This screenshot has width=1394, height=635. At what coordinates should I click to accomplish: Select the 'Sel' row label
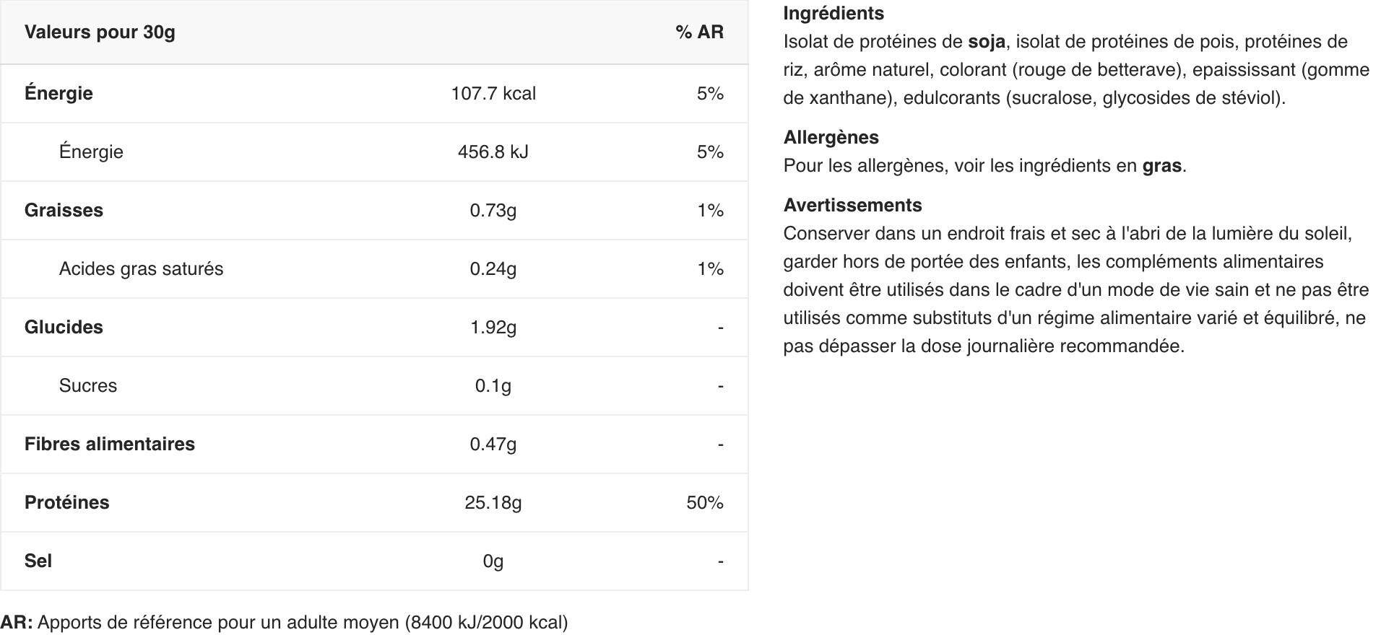(38, 561)
